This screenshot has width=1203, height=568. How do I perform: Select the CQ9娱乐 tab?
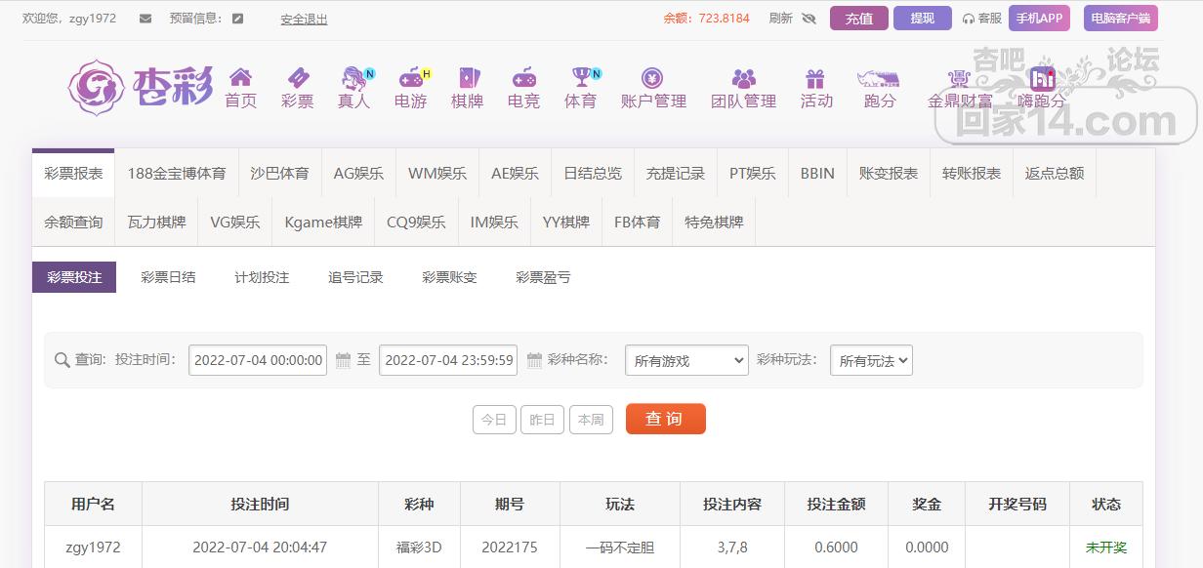pyautogui.click(x=416, y=223)
